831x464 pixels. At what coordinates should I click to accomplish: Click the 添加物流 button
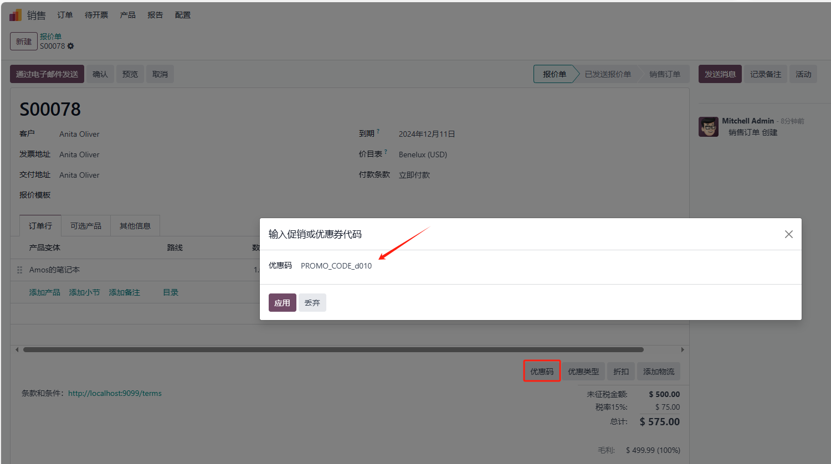pos(658,371)
